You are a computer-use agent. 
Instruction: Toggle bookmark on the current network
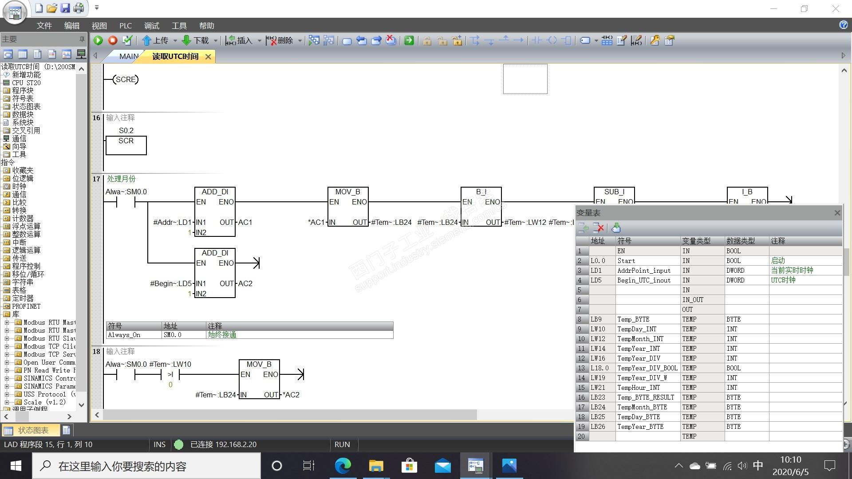[347, 40]
